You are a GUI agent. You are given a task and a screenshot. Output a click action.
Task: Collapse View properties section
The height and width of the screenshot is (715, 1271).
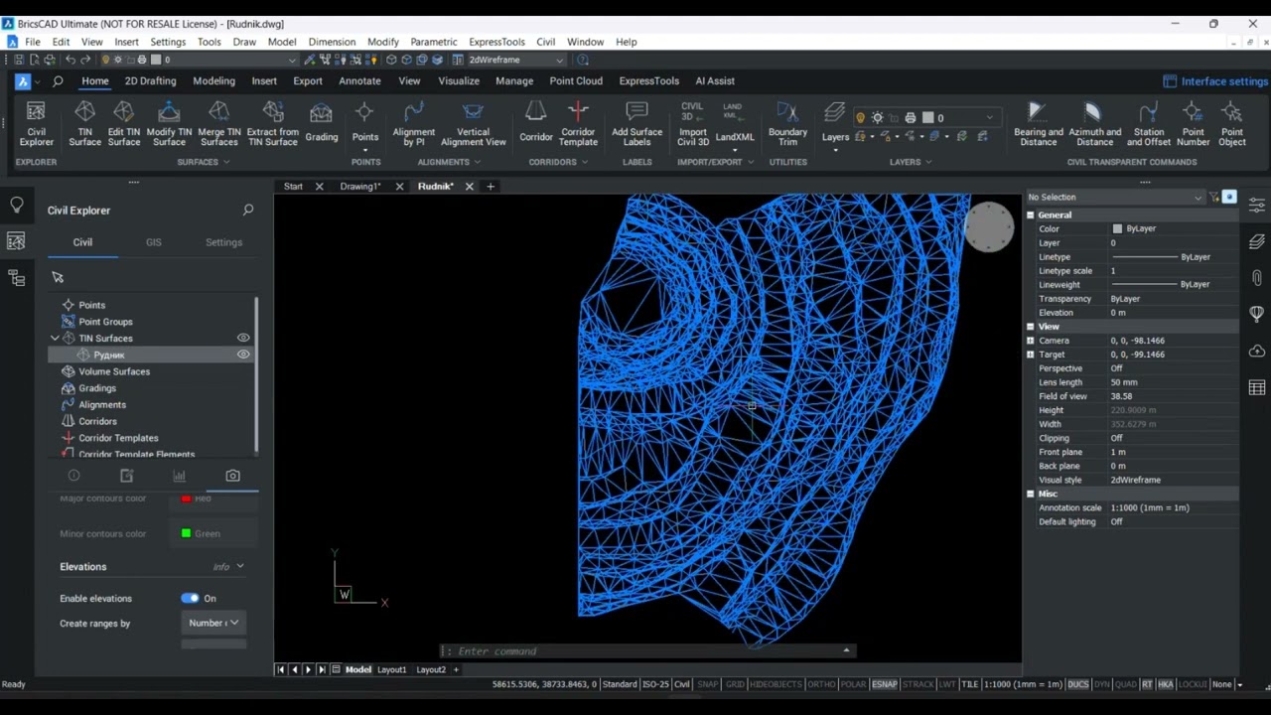click(1030, 326)
